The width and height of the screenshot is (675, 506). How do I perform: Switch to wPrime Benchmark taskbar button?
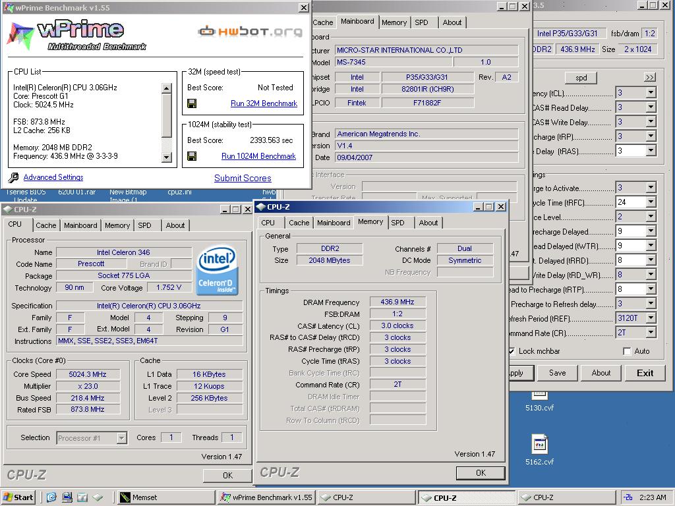click(267, 497)
